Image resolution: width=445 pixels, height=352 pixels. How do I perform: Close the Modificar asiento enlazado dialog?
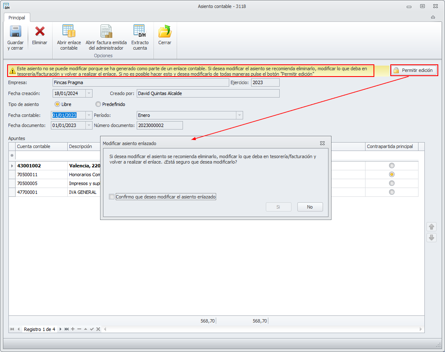pyautogui.click(x=323, y=143)
